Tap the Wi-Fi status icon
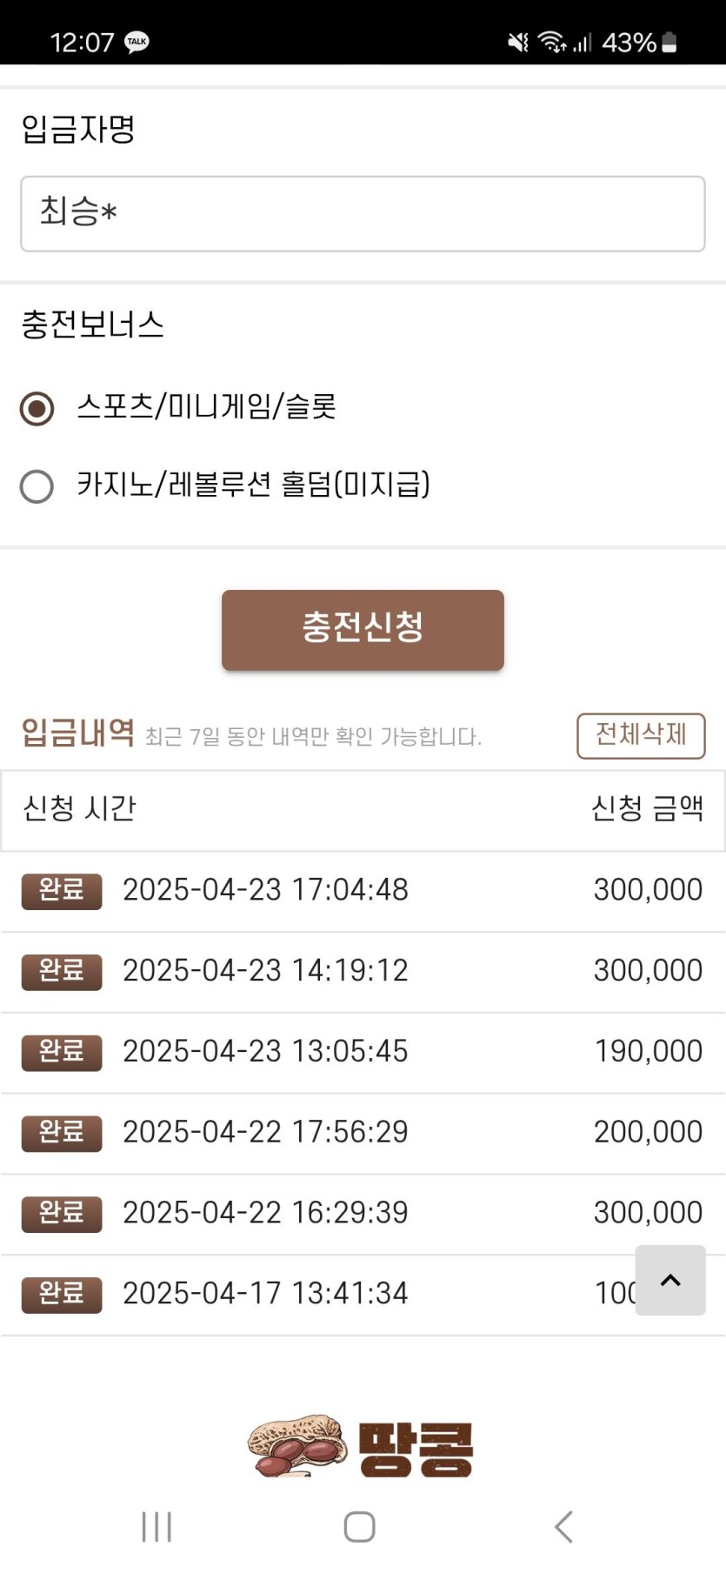 [x=551, y=42]
